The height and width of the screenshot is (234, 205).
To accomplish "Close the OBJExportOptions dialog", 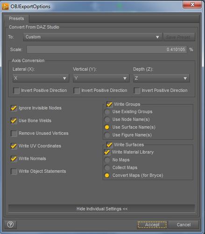I will coord(192,5).
